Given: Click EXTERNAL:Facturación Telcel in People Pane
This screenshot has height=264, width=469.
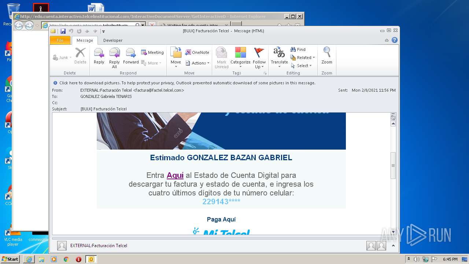Looking at the screenshot, I should (99, 246).
